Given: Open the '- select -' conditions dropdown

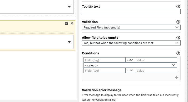Looking at the screenshot, I should click(x=130, y=65).
